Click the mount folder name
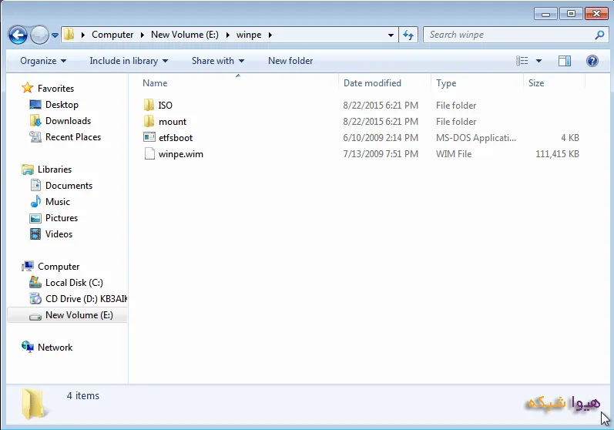Viewport: 614px width, 430px height. (x=173, y=122)
